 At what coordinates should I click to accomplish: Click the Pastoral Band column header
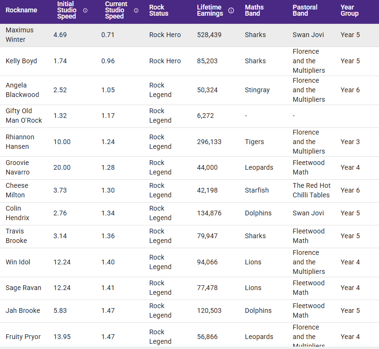coord(305,10)
